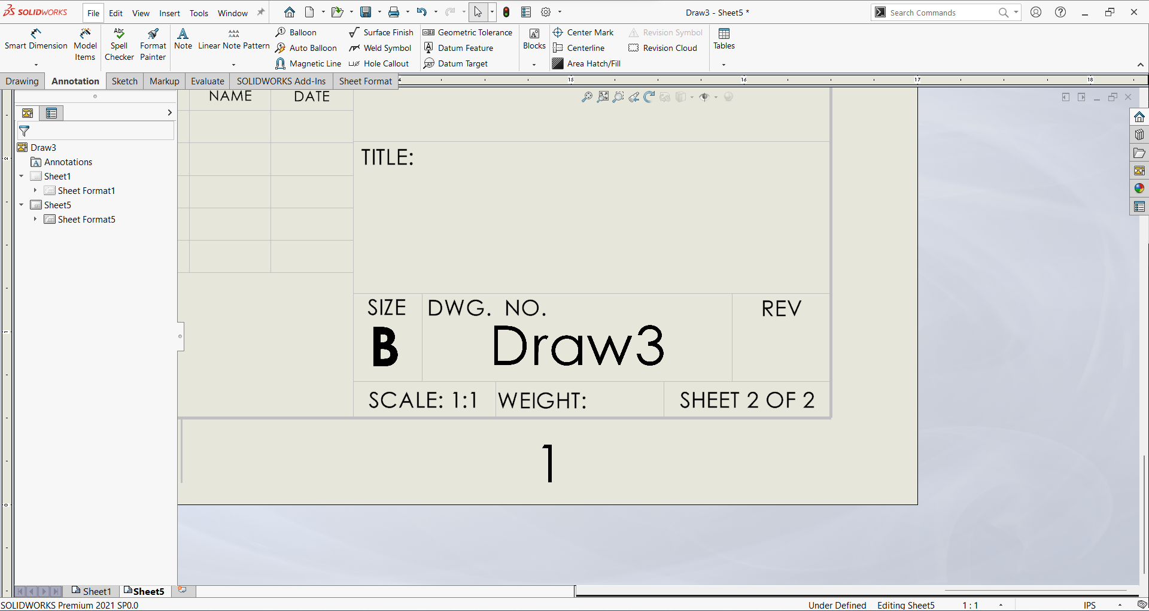
Task: Collapse the Sheet5 tree node
Action: (x=22, y=205)
